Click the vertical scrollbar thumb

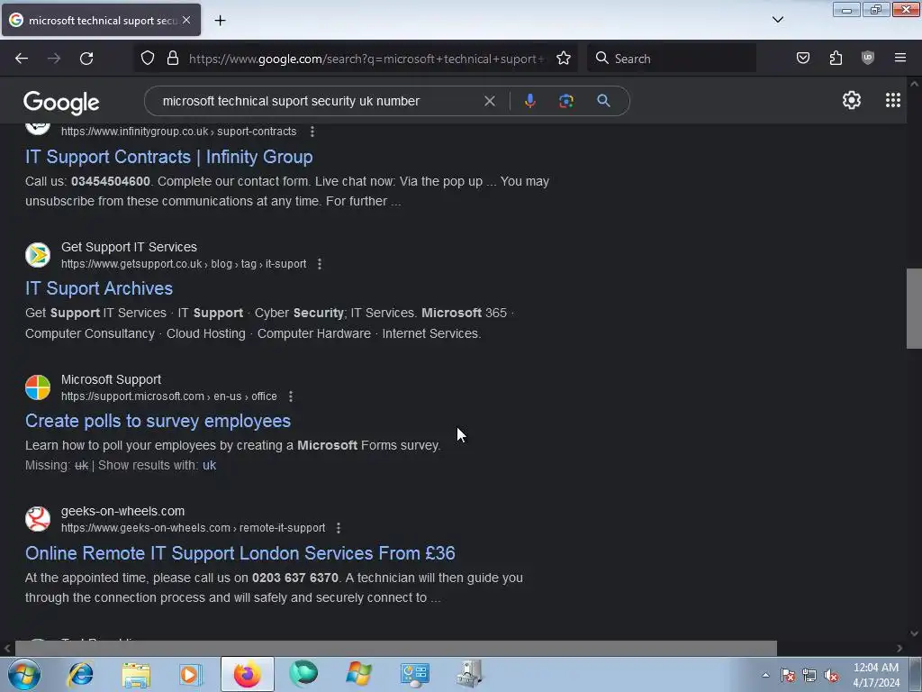(914, 308)
